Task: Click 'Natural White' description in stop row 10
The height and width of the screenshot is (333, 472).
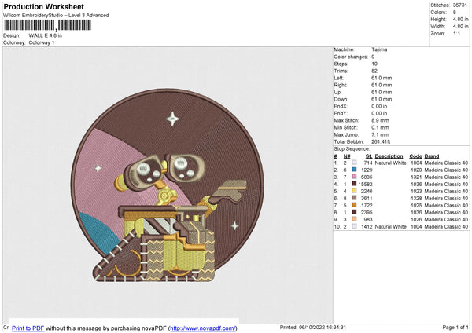Action: click(391, 226)
